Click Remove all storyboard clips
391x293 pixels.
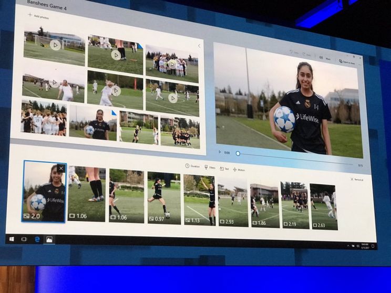(357, 180)
